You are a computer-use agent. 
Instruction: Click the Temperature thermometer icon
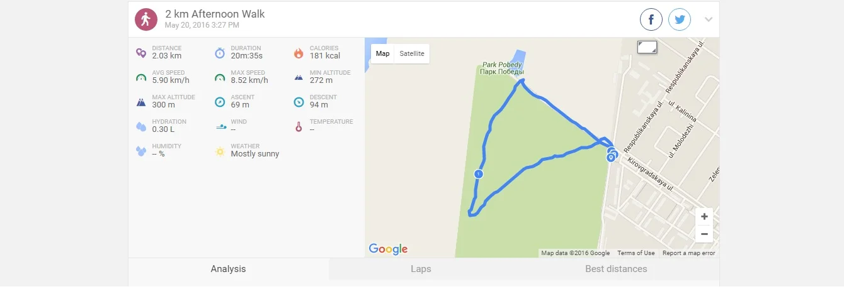[299, 126]
